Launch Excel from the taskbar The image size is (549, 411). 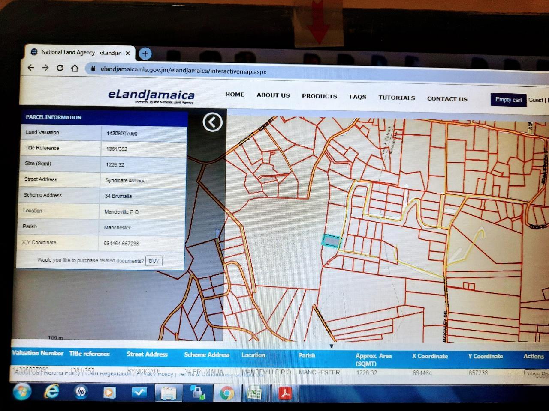(x=256, y=393)
